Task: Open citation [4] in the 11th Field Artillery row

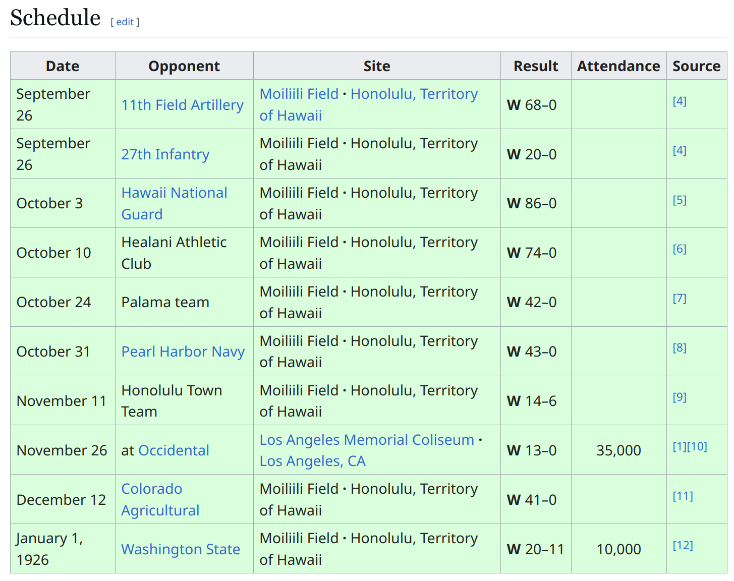Action: (x=680, y=101)
